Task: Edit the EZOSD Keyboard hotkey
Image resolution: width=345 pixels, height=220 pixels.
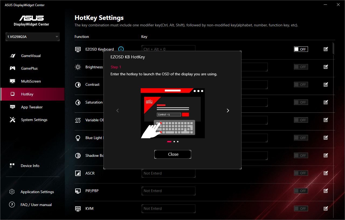Action: 326,49
